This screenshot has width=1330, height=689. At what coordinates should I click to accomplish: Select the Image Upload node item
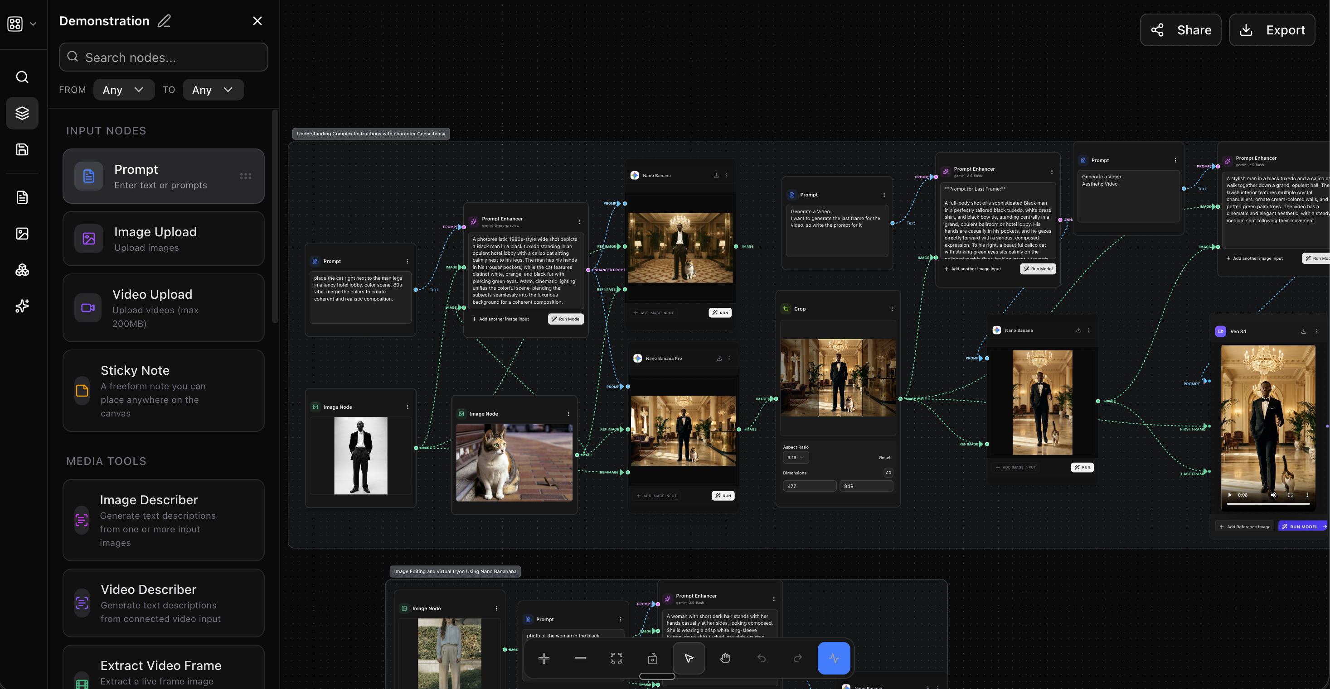point(163,239)
